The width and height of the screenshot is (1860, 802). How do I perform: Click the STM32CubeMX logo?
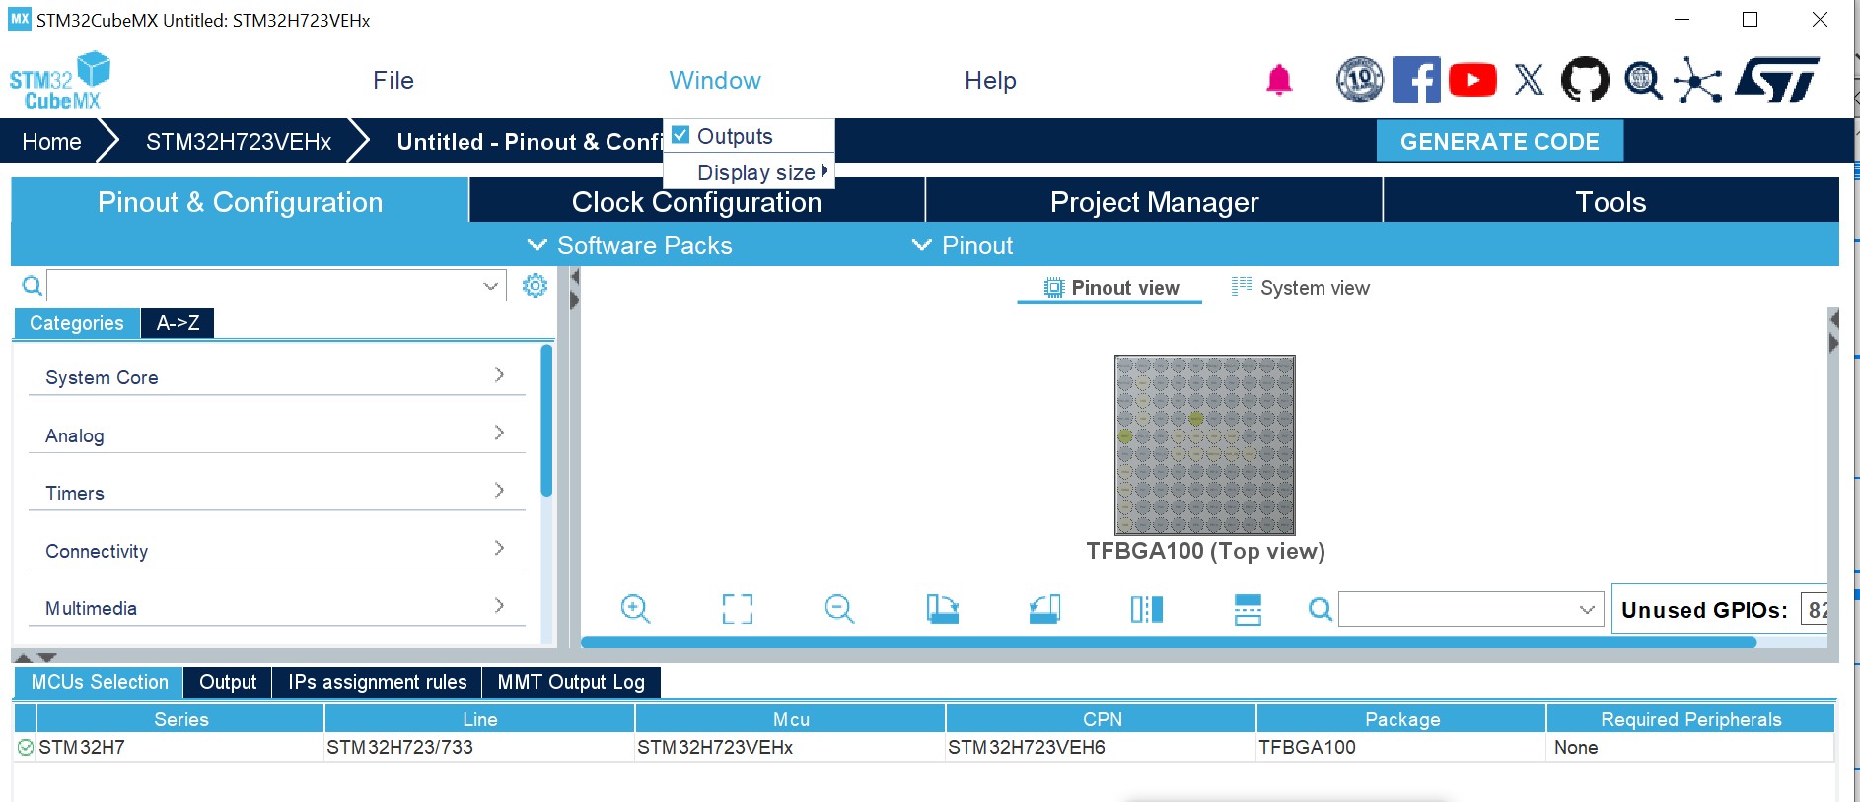click(59, 83)
